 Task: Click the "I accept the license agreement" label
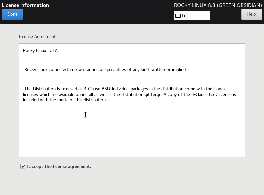tap(59, 166)
